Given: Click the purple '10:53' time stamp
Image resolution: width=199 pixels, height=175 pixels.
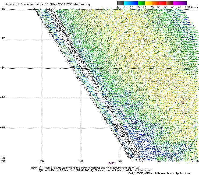Looking at the screenshot, I should [111, 163].
